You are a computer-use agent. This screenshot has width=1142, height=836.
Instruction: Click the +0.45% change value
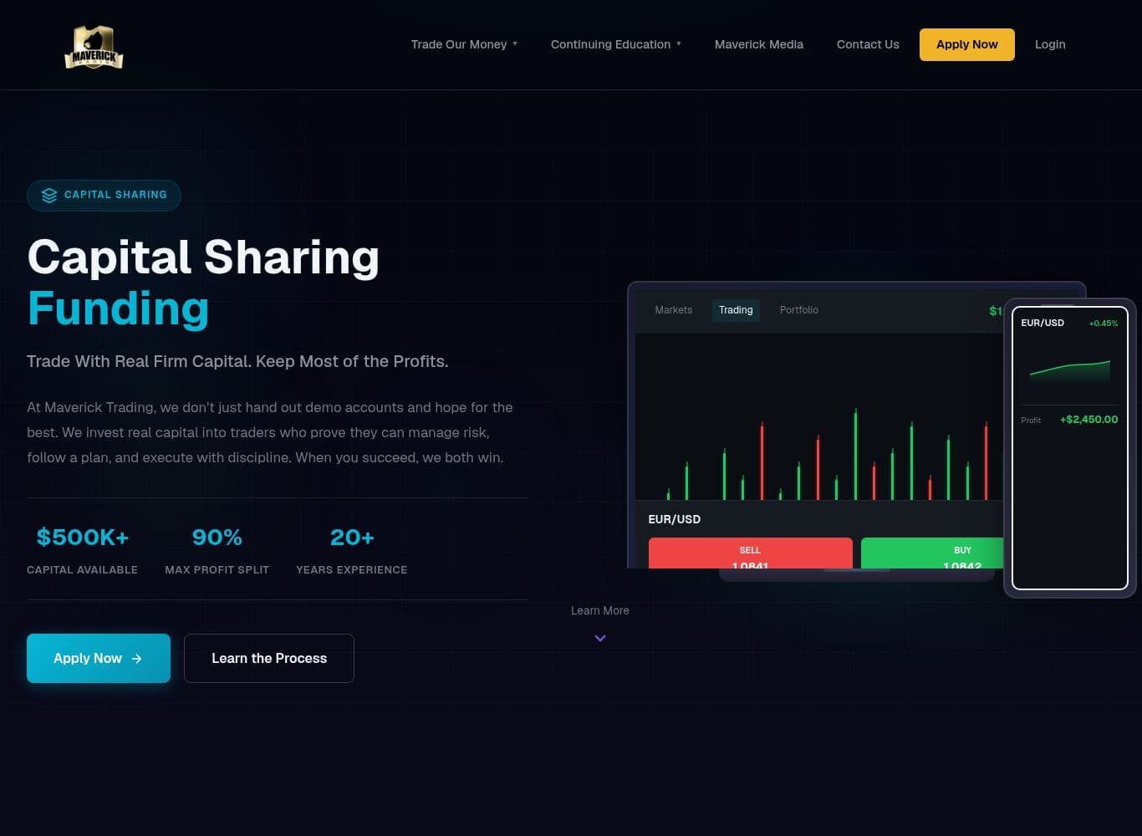(x=1103, y=323)
